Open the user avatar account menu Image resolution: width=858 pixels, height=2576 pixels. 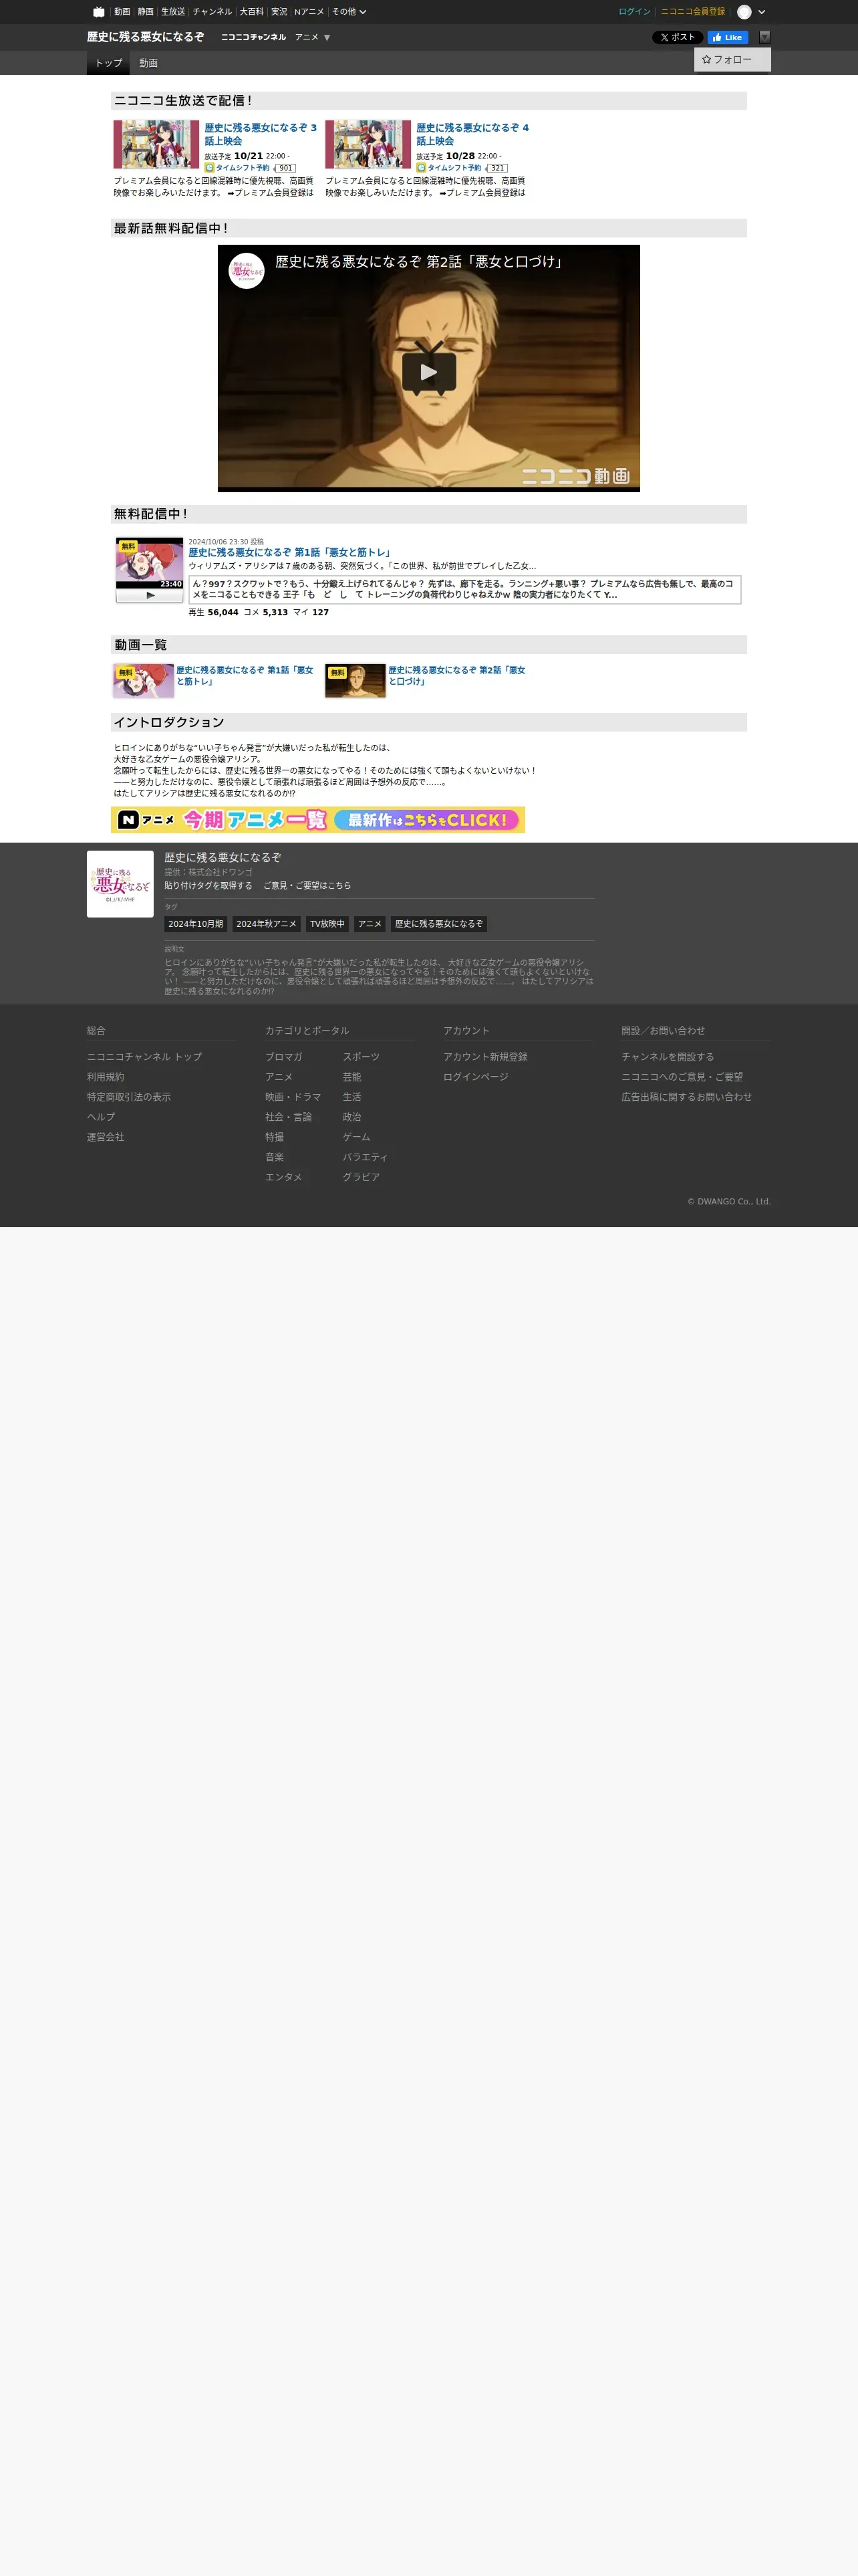click(744, 12)
